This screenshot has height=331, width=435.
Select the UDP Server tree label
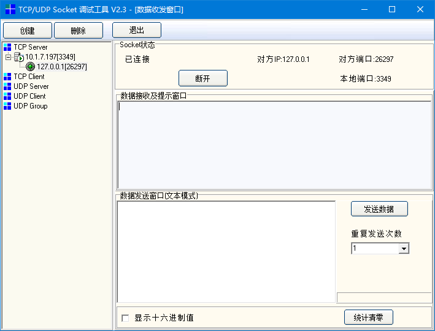(x=31, y=86)
